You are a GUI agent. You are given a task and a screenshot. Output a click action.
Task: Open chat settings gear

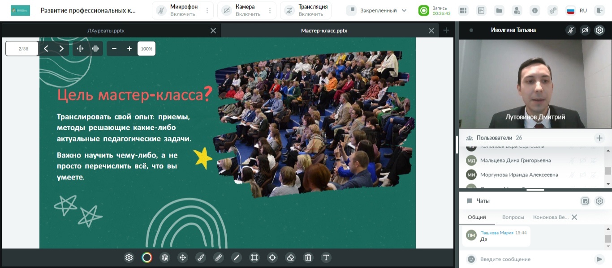pyautogui.click(x=599, y=201)
